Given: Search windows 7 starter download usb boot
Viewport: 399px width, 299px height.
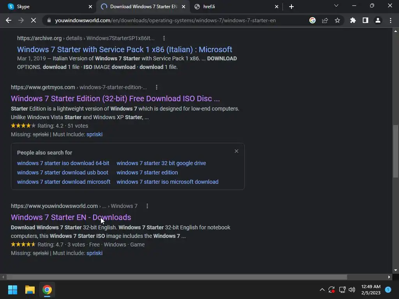Looking at the screenshot, I should pyautogui.click(x=63, y=172).
